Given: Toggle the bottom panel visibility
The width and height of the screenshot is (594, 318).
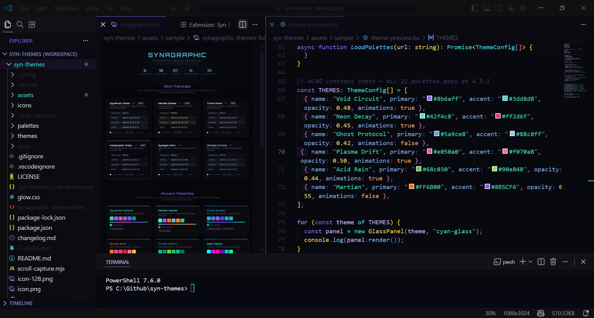Looking at the screenshot, I should [487, 8].
